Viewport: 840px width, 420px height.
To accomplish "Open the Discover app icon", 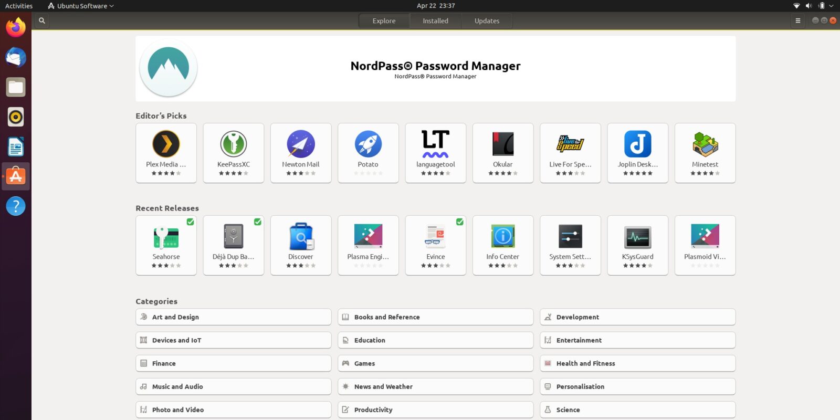I will (x=301, y=237).
